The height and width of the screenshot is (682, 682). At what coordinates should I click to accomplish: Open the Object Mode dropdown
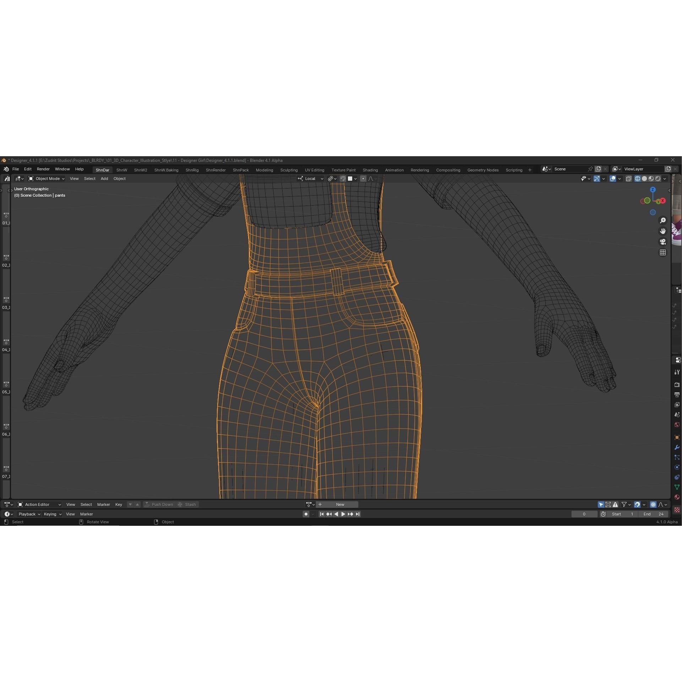click(x=46, y=179)
